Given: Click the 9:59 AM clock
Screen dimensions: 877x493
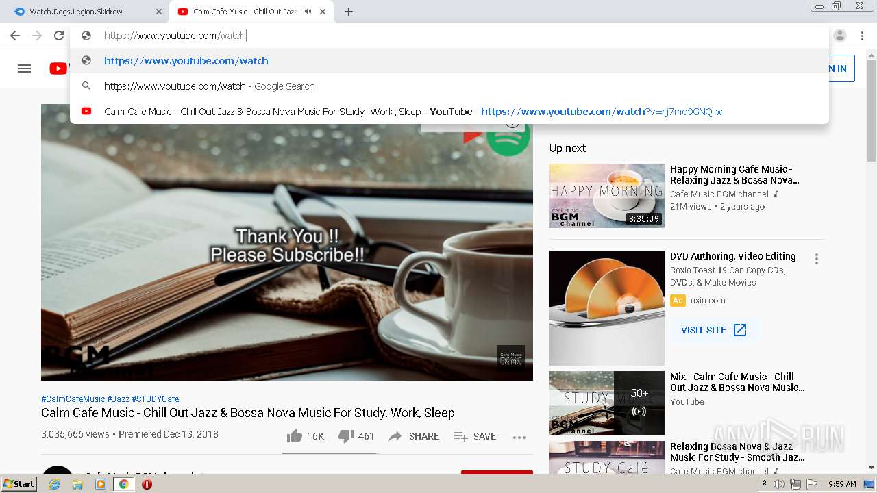Looking at the screenshot, I should pyautogui.click(x=842, y=484).
